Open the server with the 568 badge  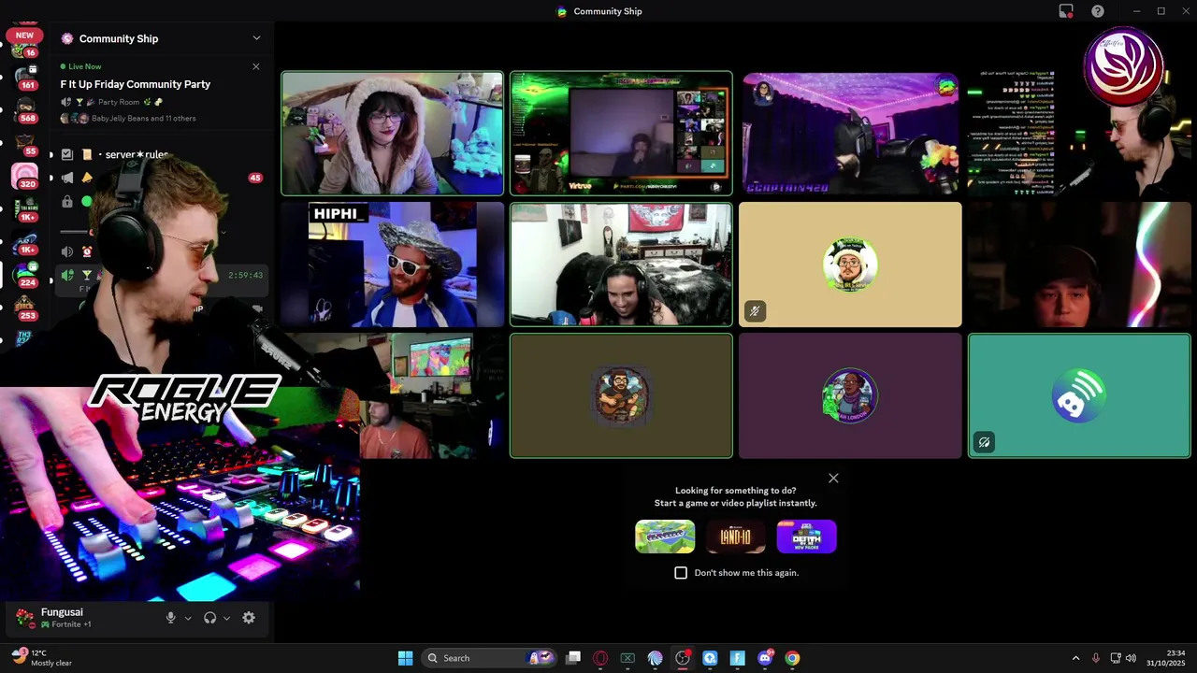[24, 110]
